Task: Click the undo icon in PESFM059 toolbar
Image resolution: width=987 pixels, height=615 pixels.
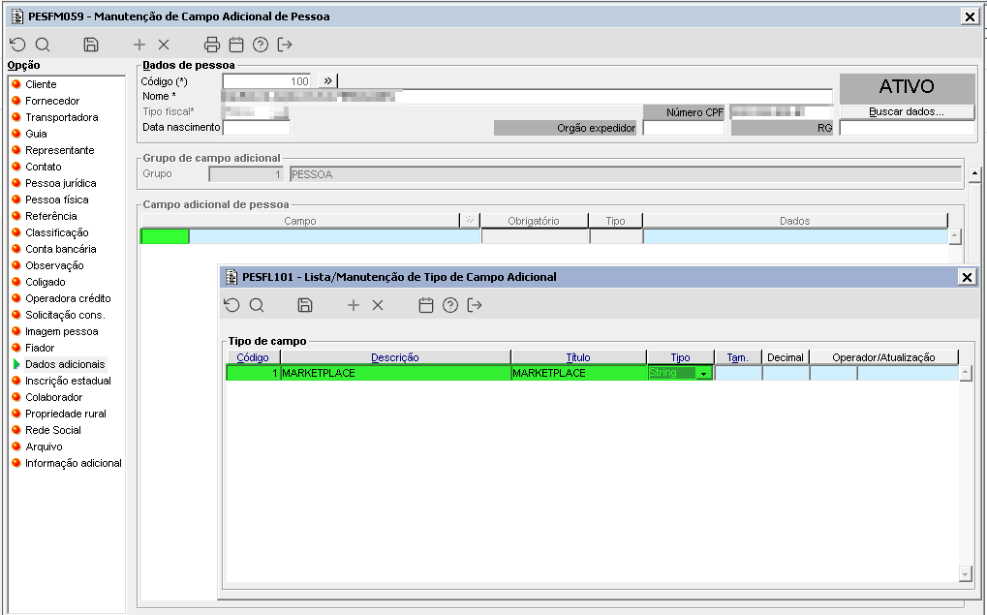Action: tap(17, 44)
